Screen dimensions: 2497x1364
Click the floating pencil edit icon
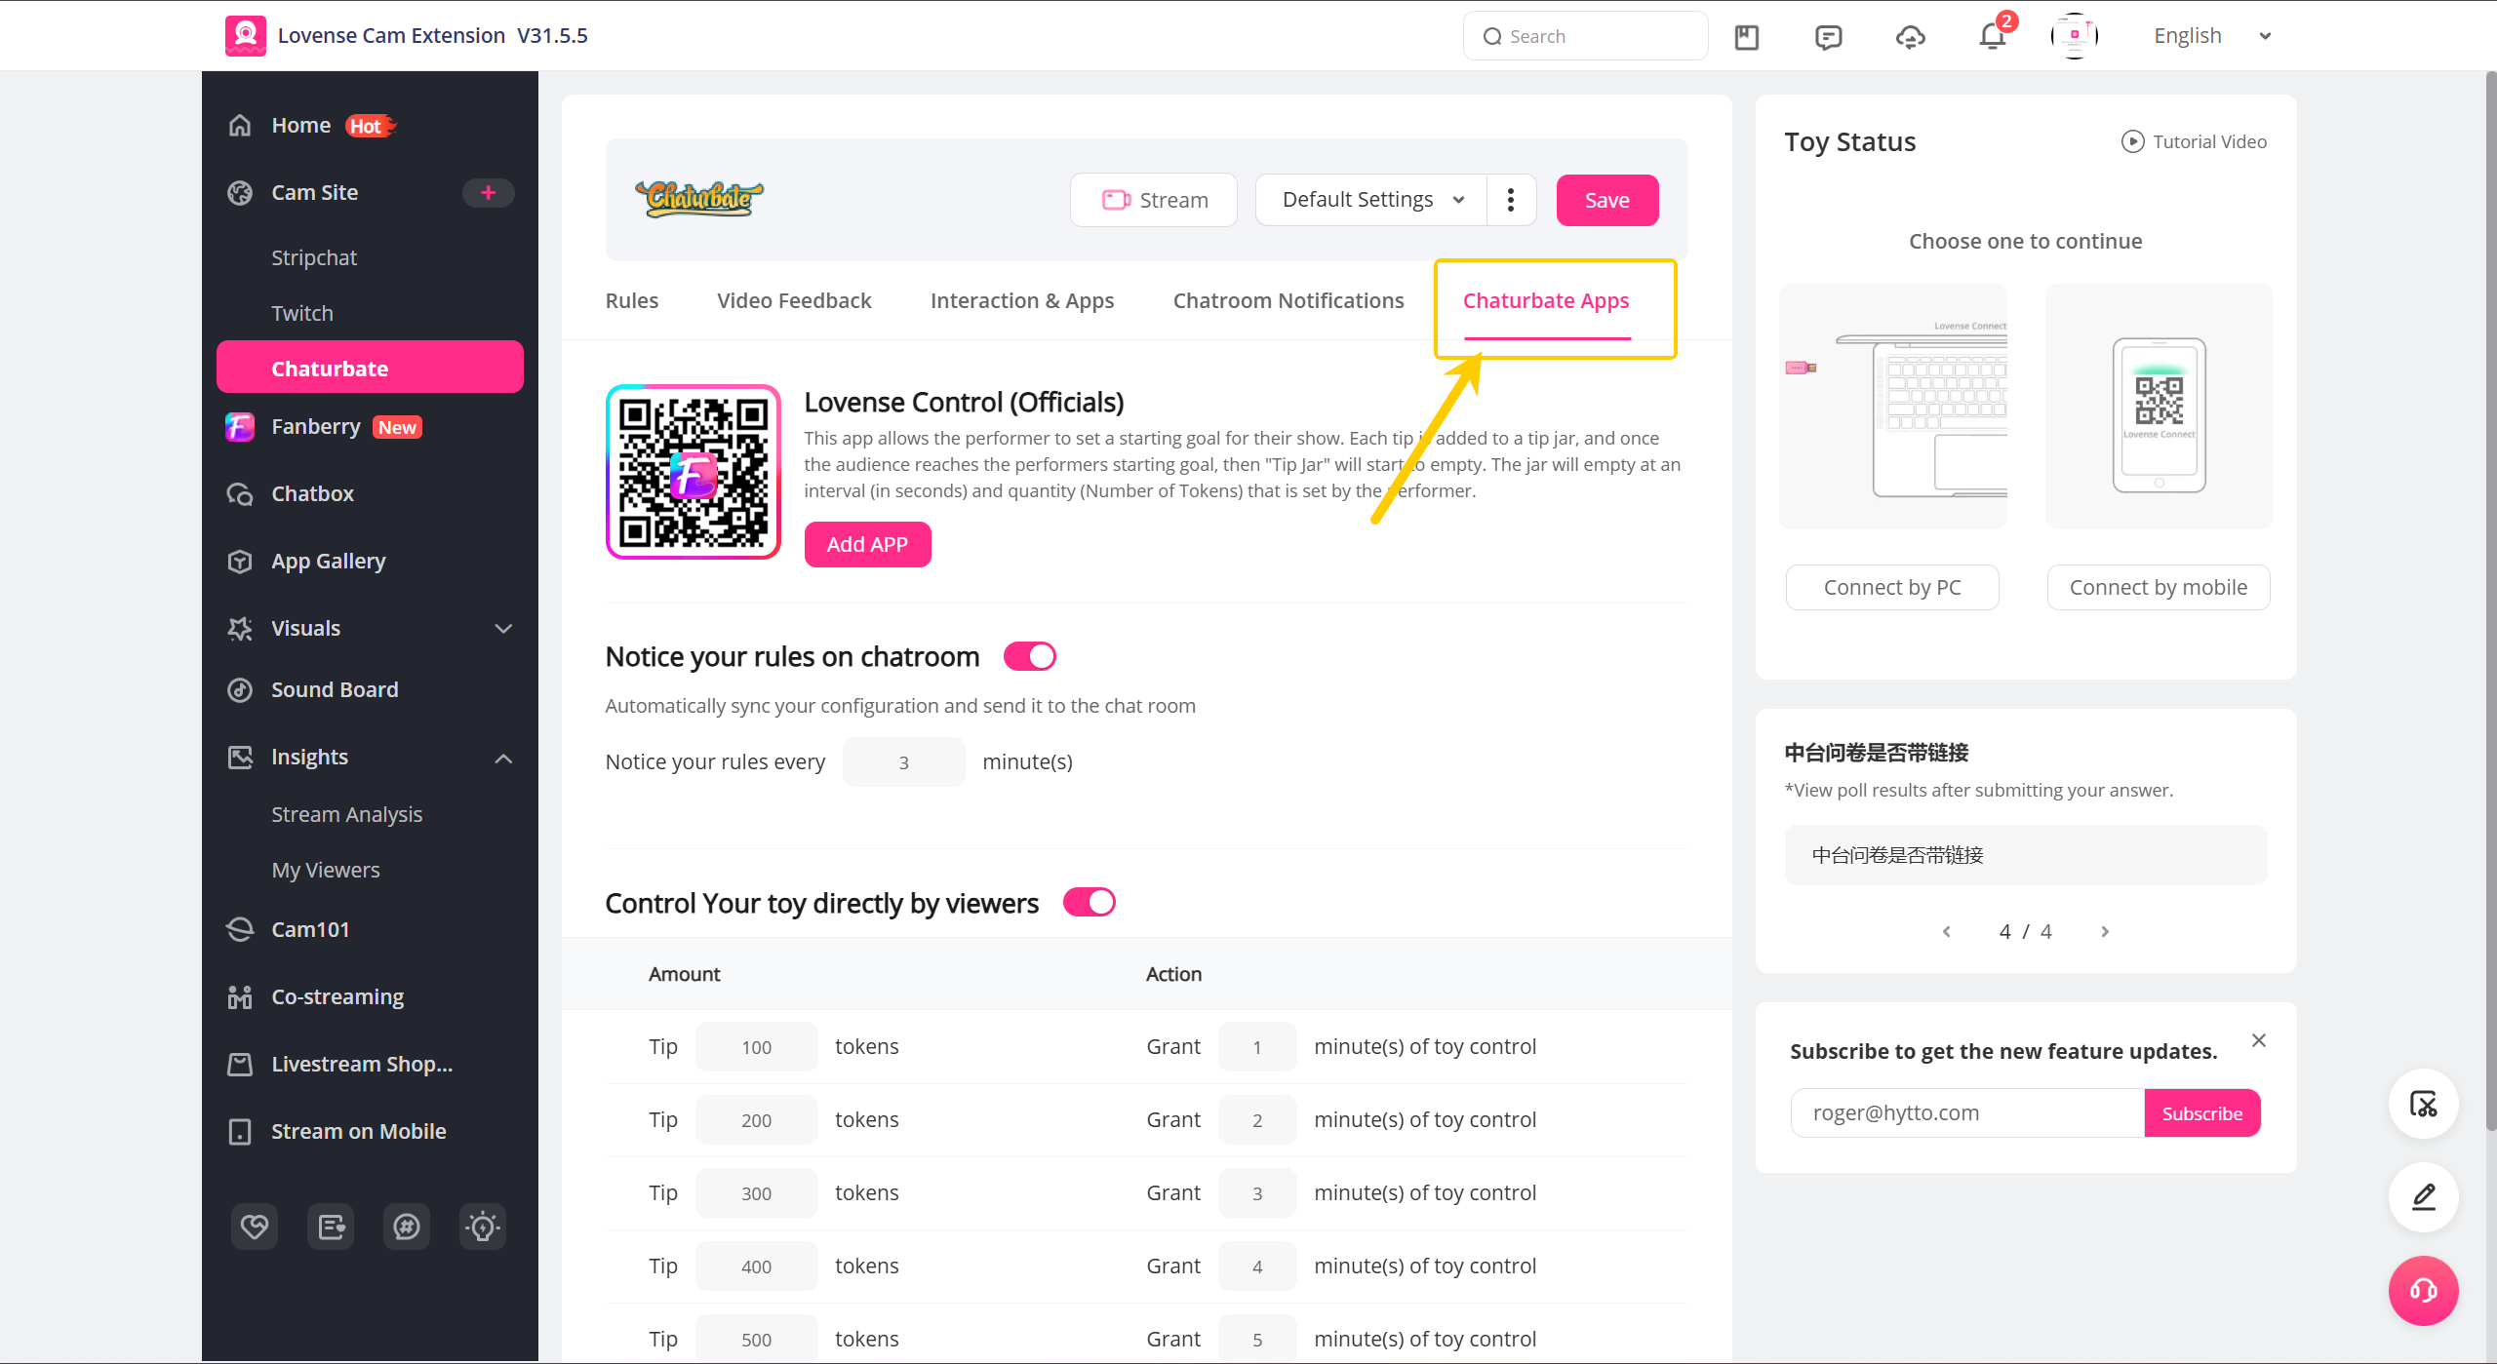coord(2424,1197)
